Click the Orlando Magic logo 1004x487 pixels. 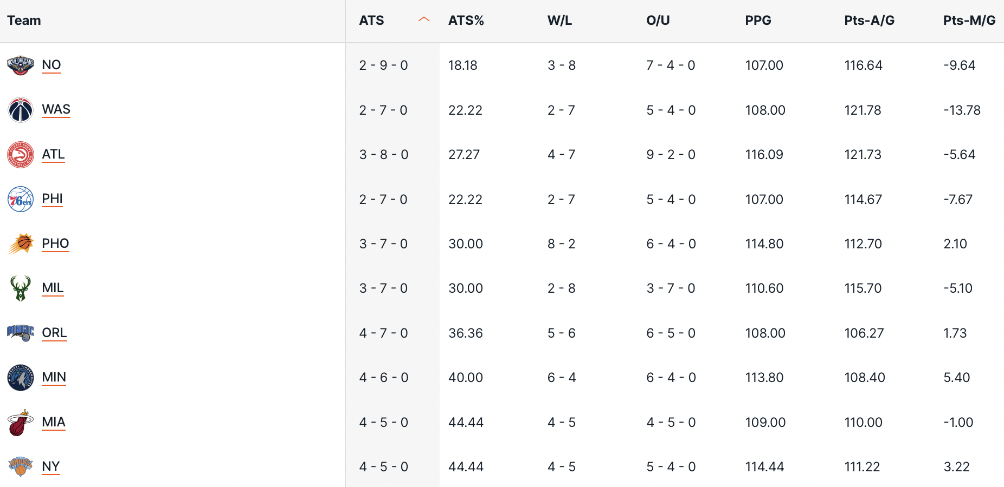pos(21,333)
